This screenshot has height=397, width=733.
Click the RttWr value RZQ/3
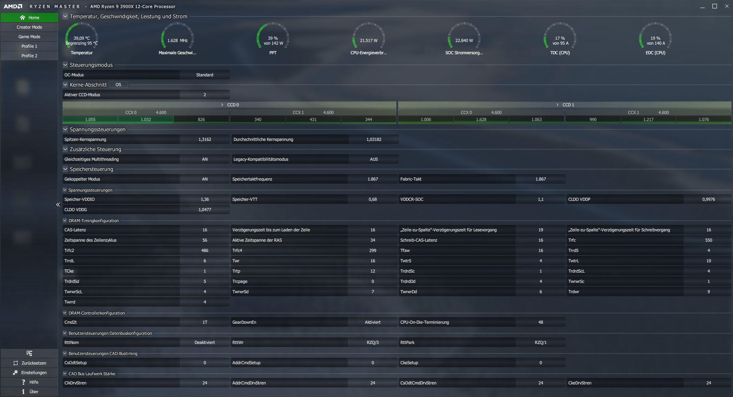tap(373, 342)
